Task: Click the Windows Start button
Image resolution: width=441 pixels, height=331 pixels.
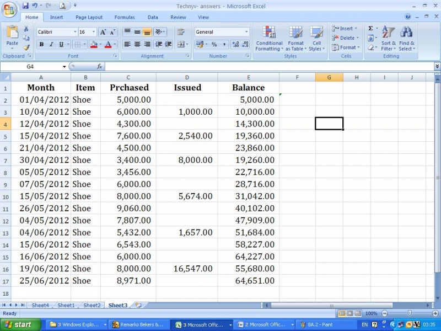Action: click(19, 324)
